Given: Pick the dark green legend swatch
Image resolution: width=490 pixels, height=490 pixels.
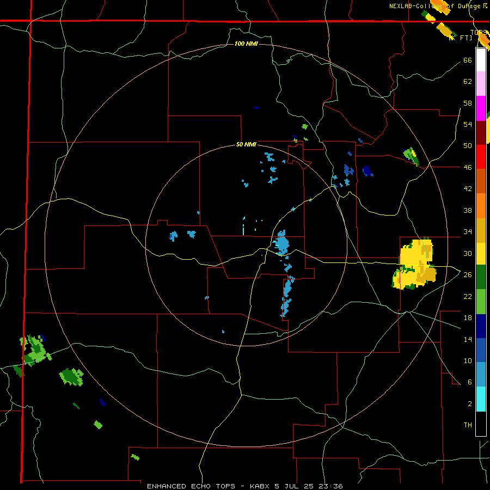Looking at the screenshot, I should click(x=481, y=277).
